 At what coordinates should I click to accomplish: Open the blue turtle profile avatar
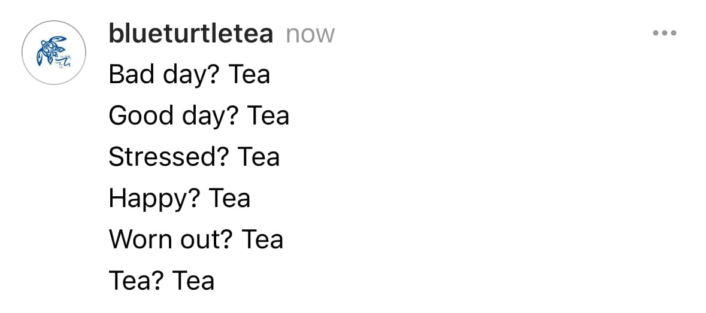click(54, 53)
